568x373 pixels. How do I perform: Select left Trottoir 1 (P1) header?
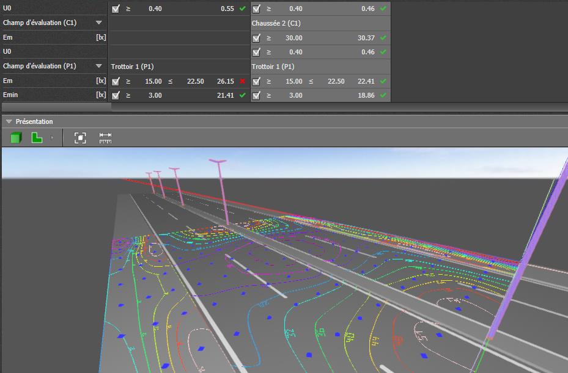click(x=132, y=67)
